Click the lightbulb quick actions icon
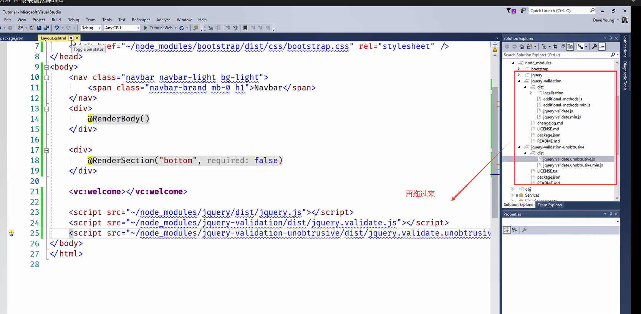The width and height of the screenshot is (641, 314). (12, 232)
